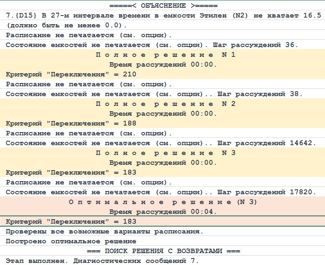Image resolution: width=325 pixels, height=265 pixels.
Task: Select the row starting with 7.{D15}
Action: point(163,16)
